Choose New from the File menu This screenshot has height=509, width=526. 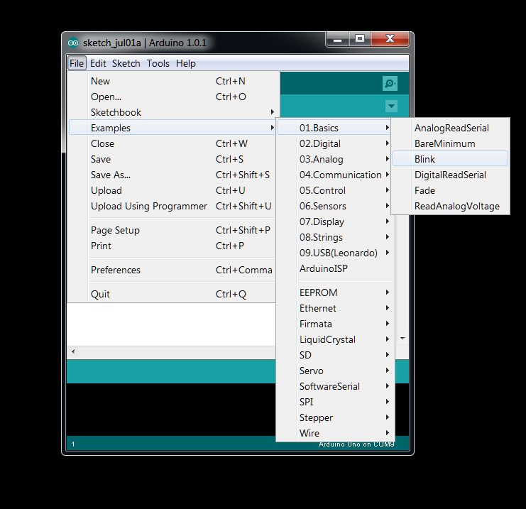coord(172,81)
